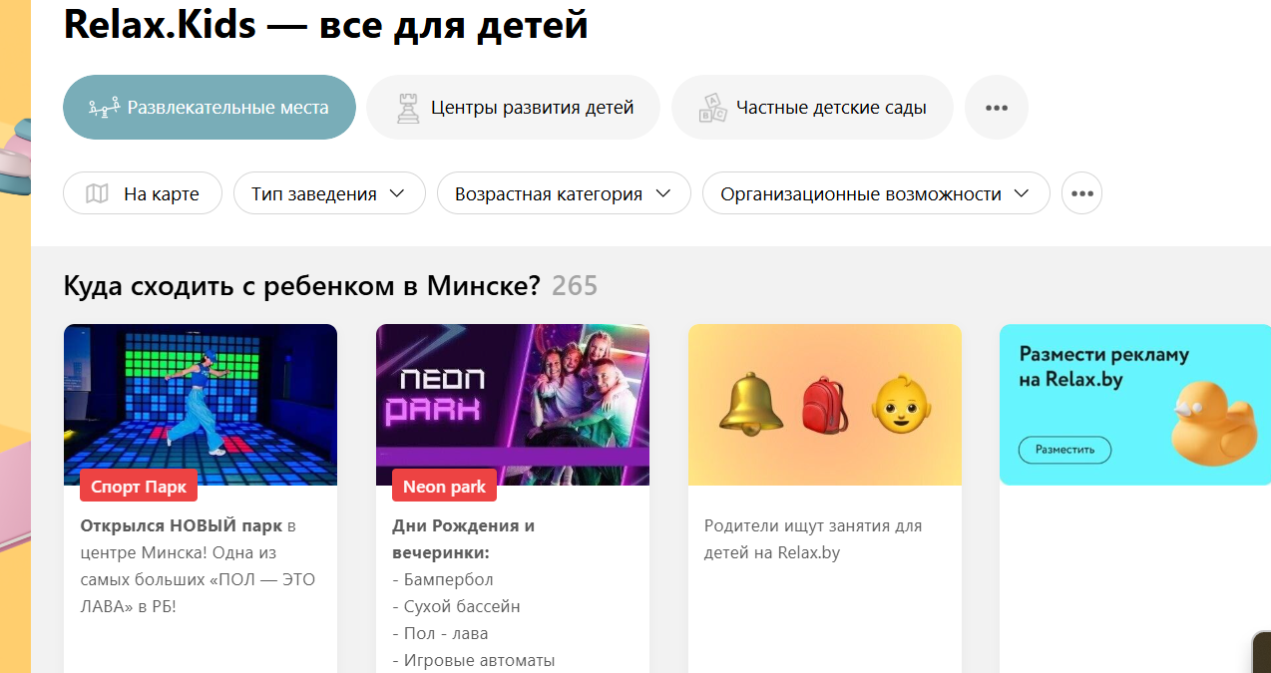The height and width of the screenshot is (673, 1271).
Task: Open the three-dots menu beside Частные детские сады
Action: pos(997,108)
